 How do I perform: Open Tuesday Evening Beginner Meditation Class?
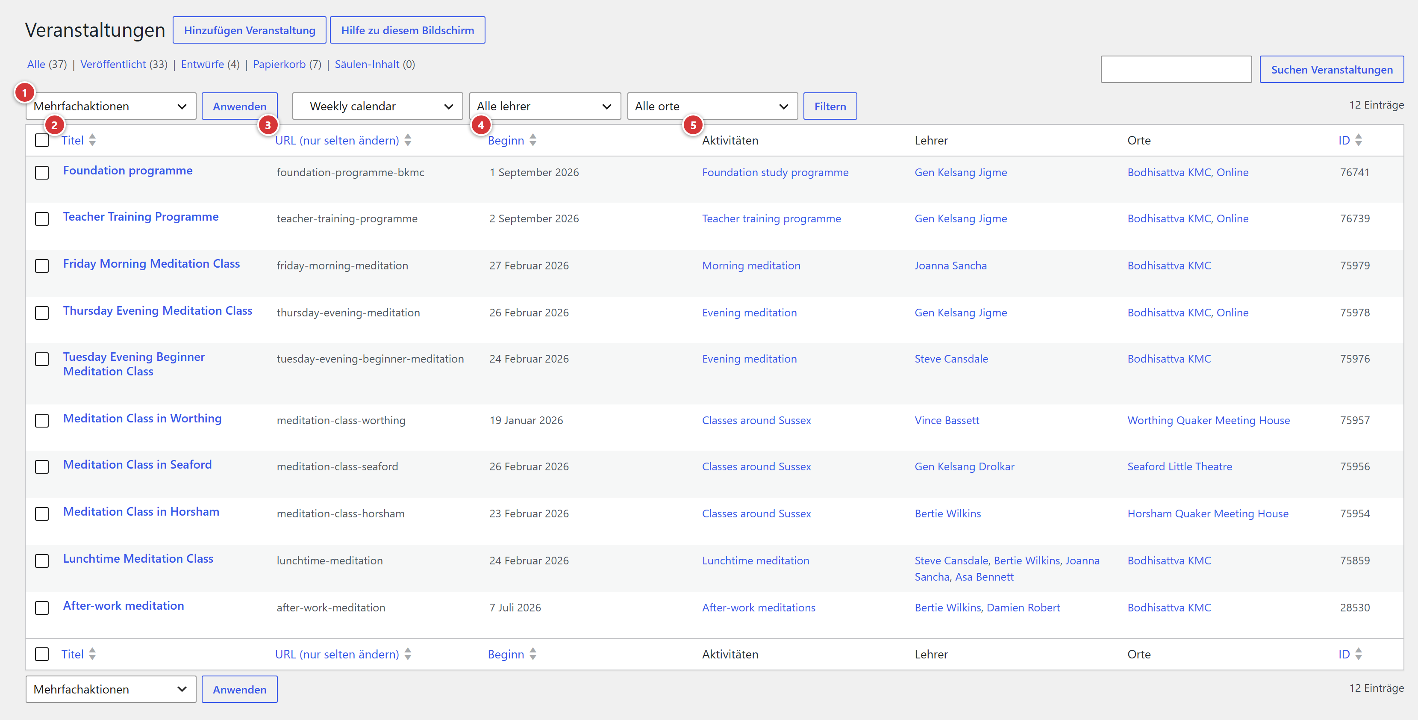pyautogui.click(x=134, y=364)
